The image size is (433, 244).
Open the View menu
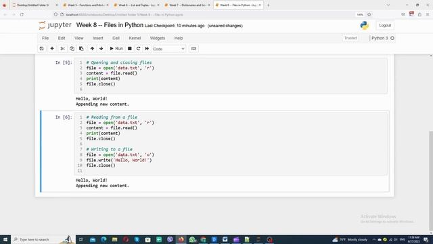[x=78, y=38]
